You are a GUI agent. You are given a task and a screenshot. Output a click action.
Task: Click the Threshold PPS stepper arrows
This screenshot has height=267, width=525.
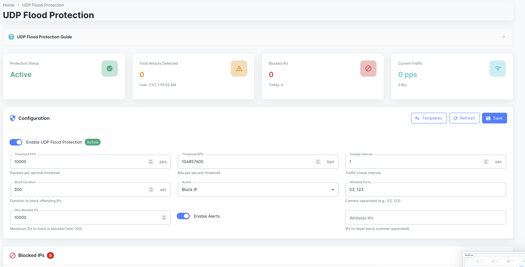[x=151, y=162]
